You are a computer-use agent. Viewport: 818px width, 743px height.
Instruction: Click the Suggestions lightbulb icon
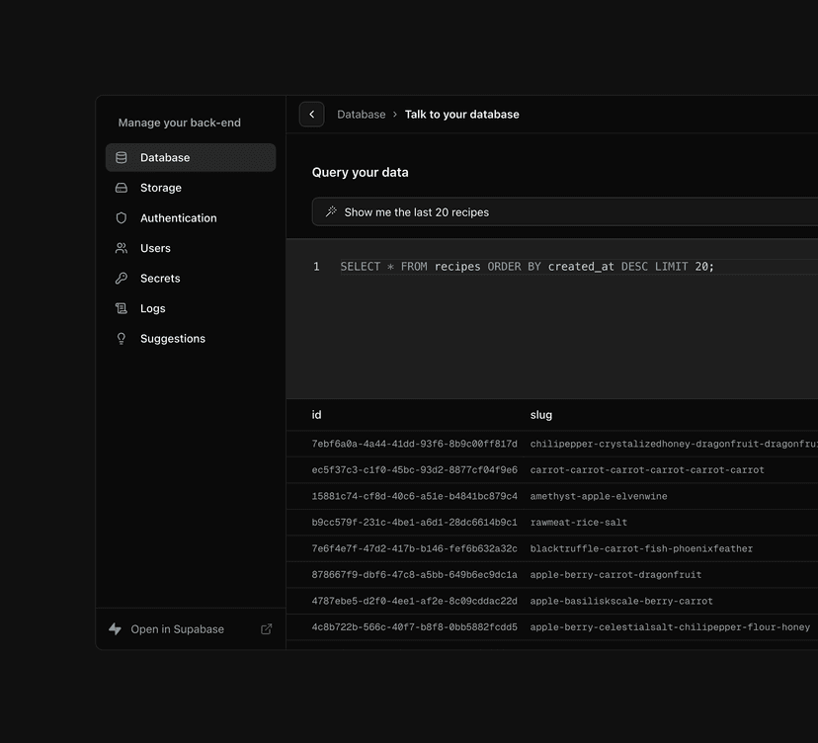(122, 338)
